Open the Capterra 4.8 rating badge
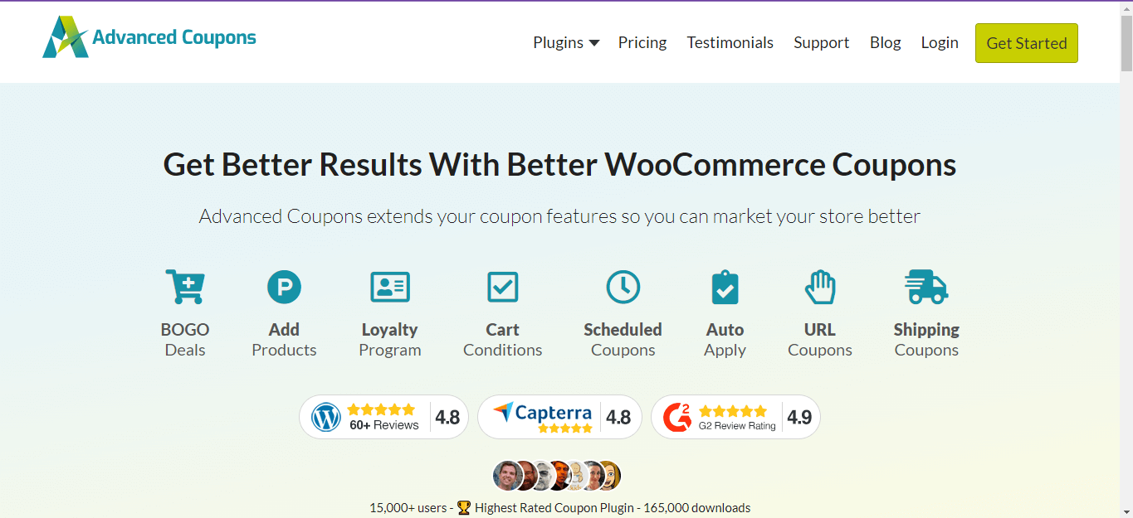 (x=559, y=417)
